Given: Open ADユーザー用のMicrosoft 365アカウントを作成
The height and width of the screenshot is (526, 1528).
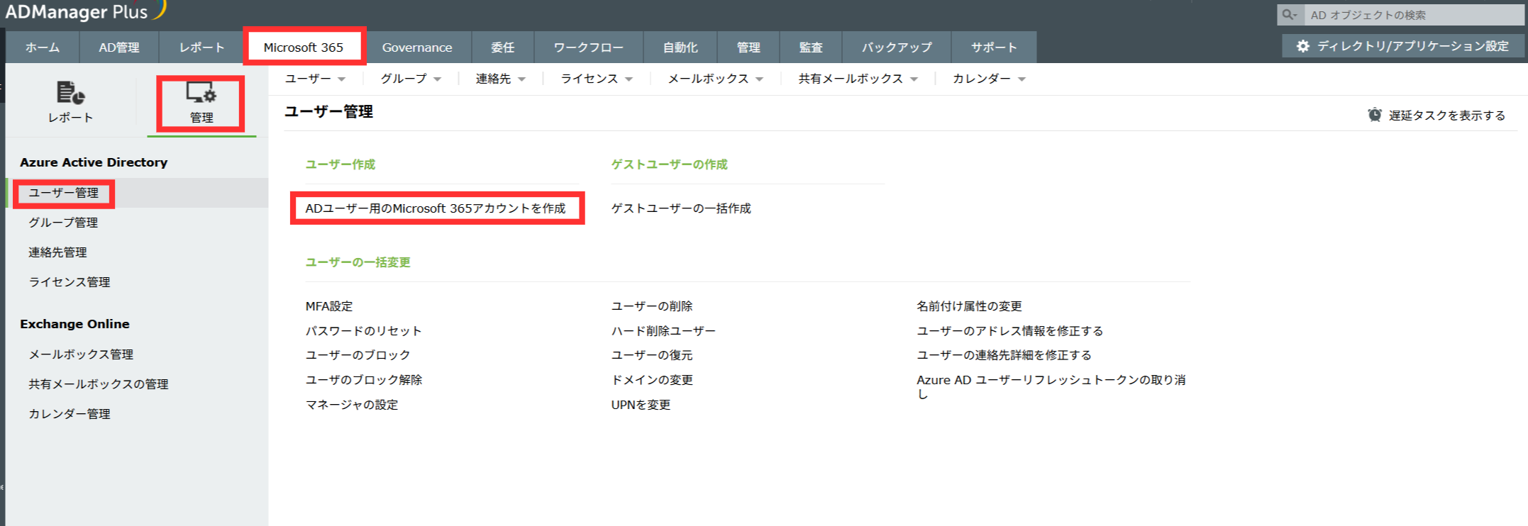Looking at the screenshot, I should (x=436, y=208).
